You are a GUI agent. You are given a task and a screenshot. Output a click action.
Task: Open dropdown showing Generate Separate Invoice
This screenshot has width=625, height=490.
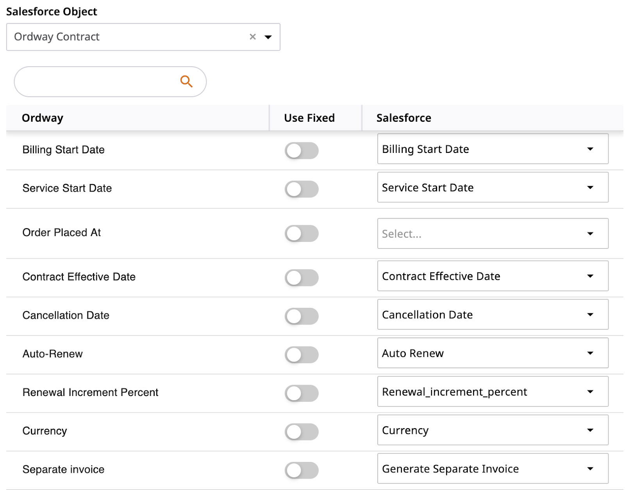(493, 469)
